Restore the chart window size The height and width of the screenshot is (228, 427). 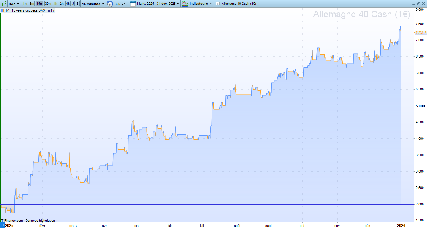(419, 4)
